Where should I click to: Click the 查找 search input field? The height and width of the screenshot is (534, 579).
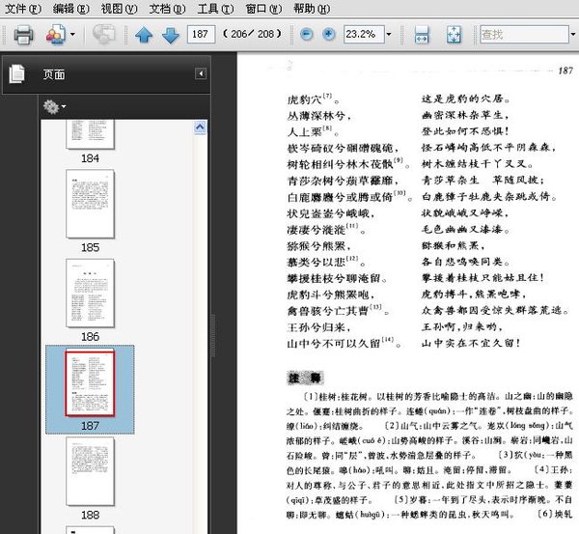click(521, 35)
